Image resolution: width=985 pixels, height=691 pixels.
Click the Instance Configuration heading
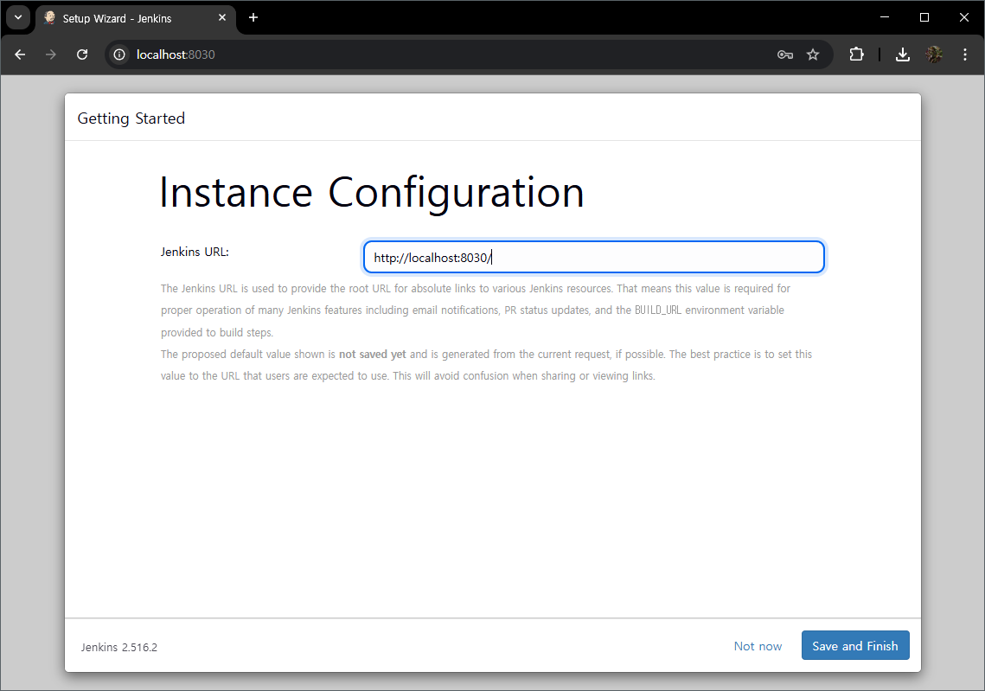tap(372, 192)
